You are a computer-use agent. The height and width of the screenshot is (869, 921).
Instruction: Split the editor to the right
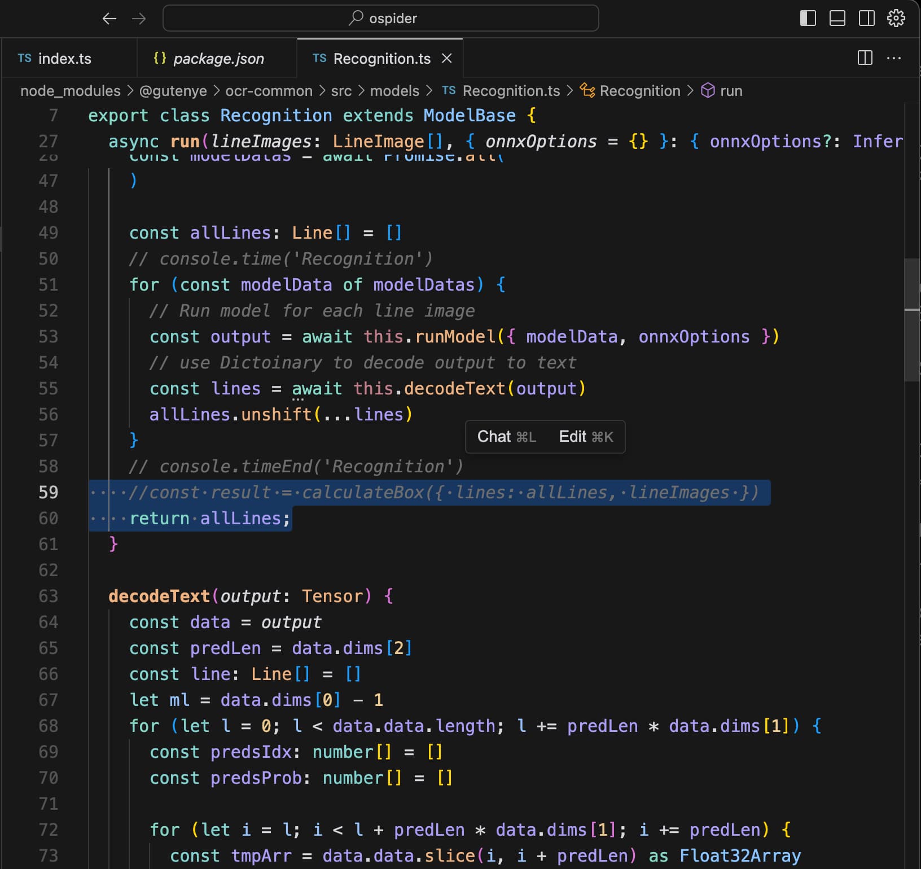865,58
